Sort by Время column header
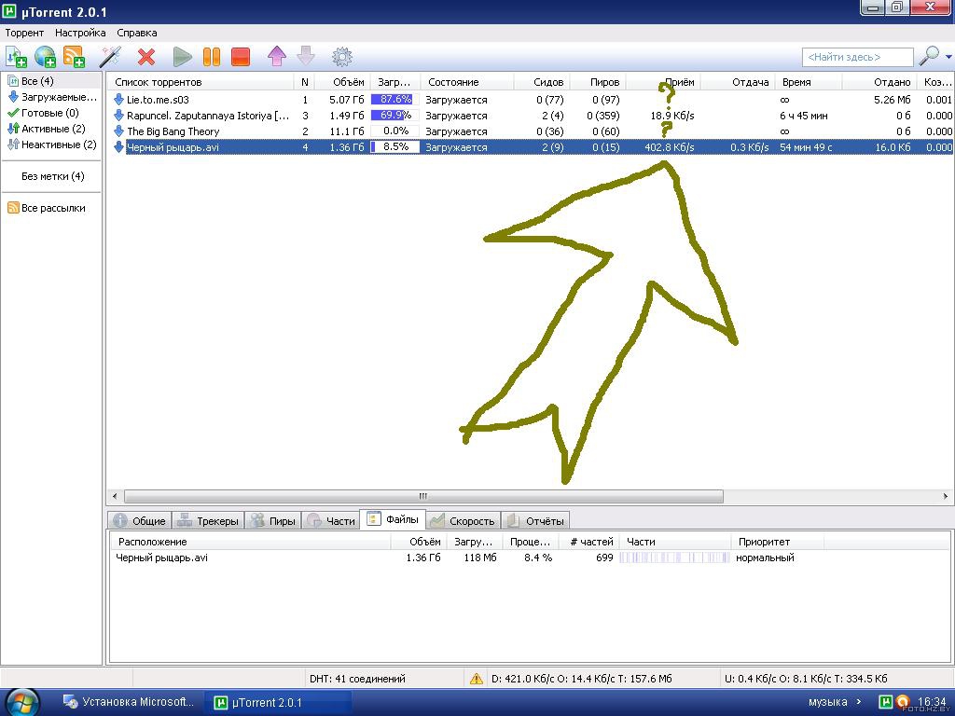 808,82
